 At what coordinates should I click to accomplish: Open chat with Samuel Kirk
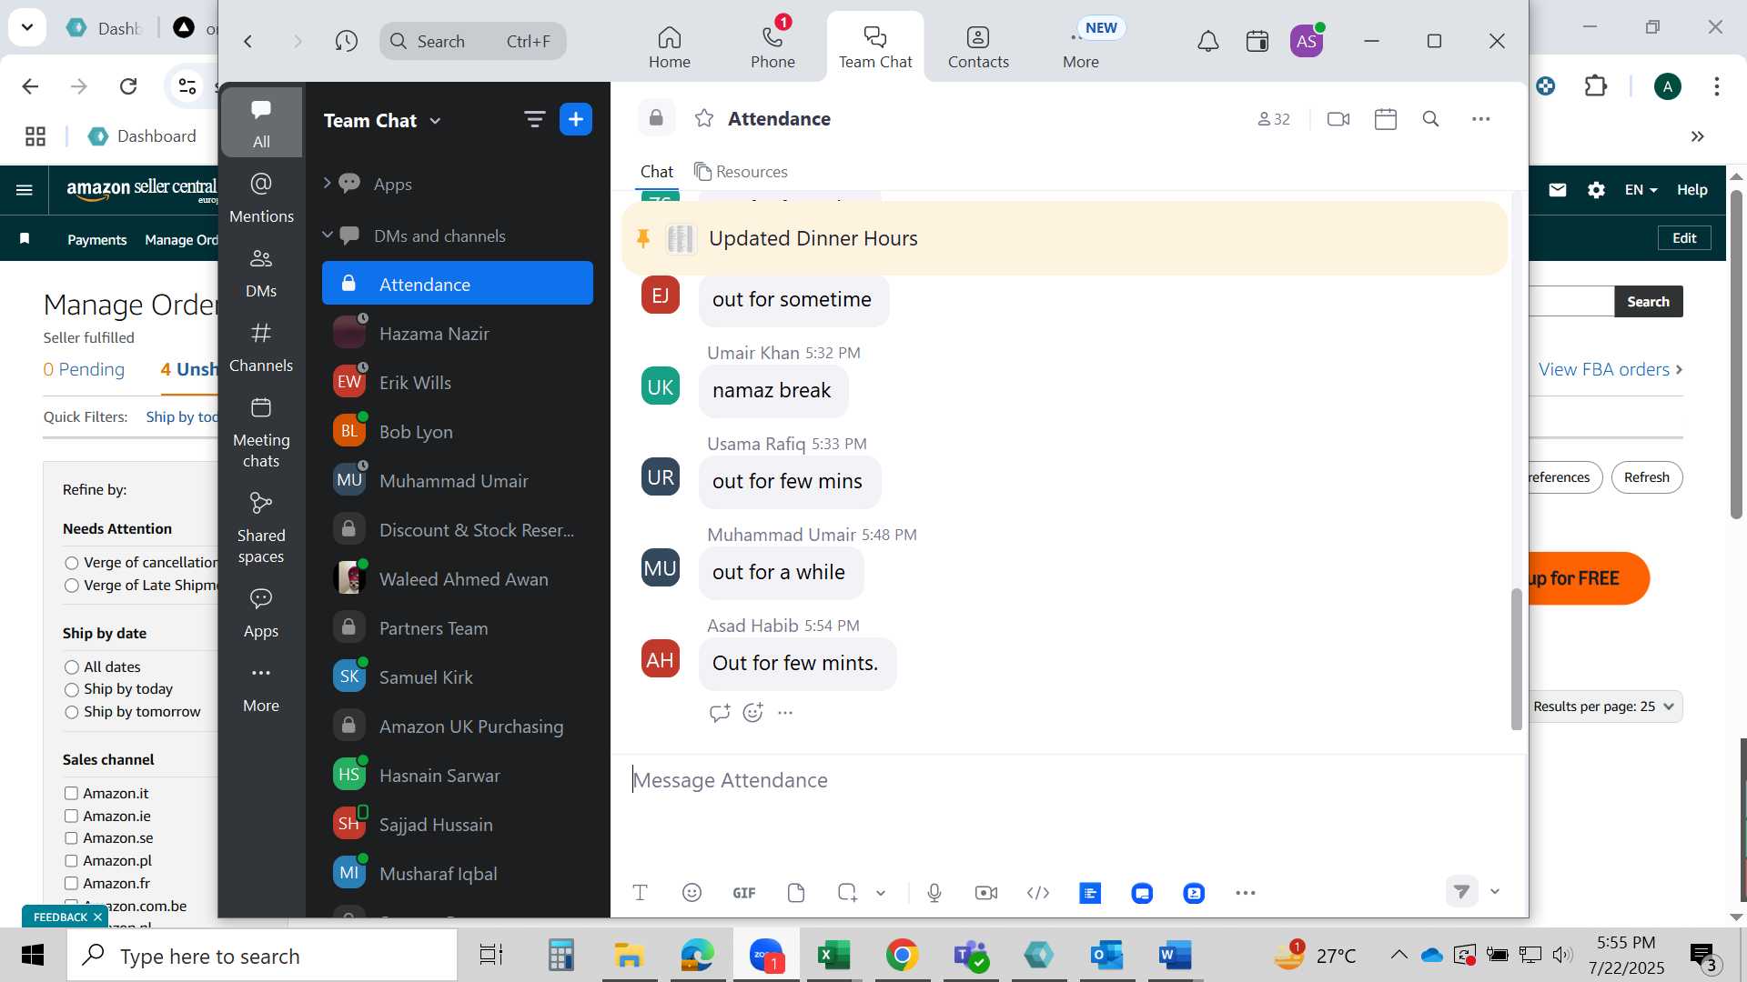pyautogui.click(x=458, y=677)
